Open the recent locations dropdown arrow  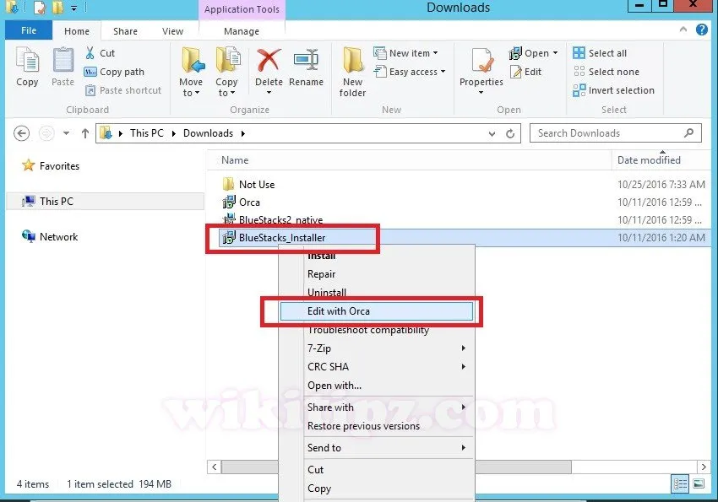point(67,133)
